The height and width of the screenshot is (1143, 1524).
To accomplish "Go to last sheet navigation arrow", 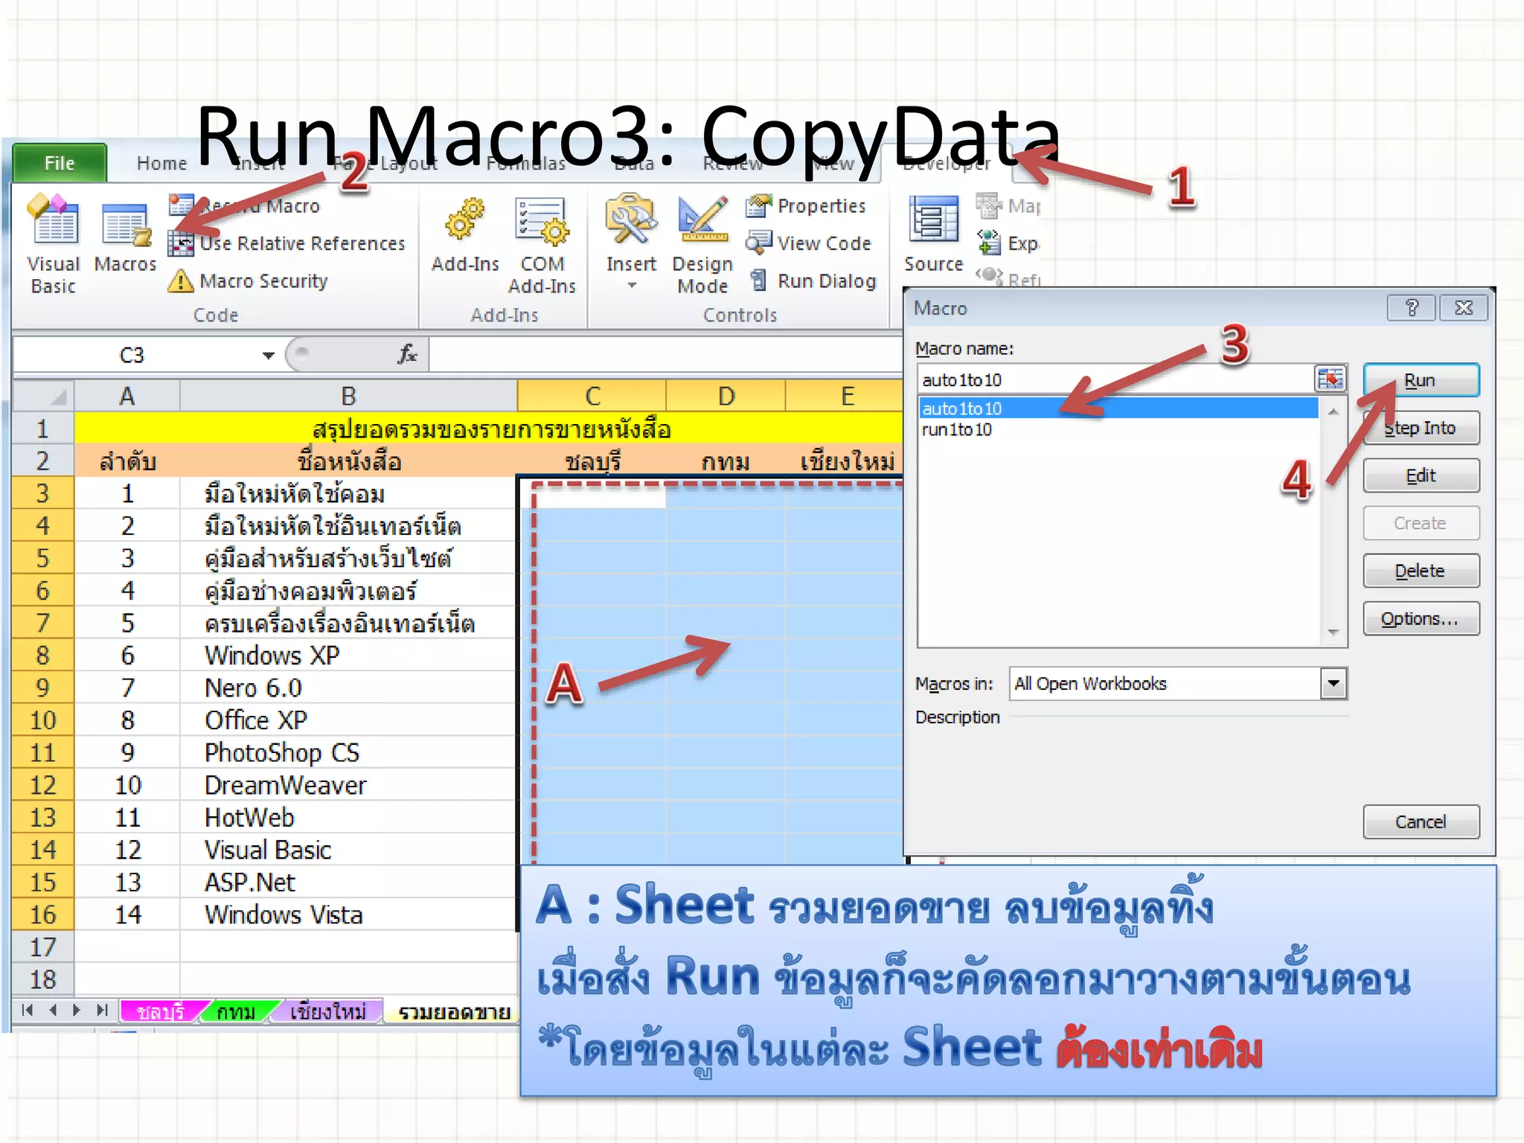I will pyautogui.click(x=102, y=1010).
